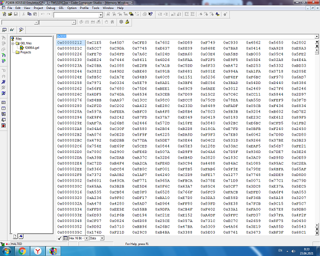Image resolution: width=320 pixels, height=256 pixels.
Task: Click the memory value 0xC1E5
Action: 94,42
